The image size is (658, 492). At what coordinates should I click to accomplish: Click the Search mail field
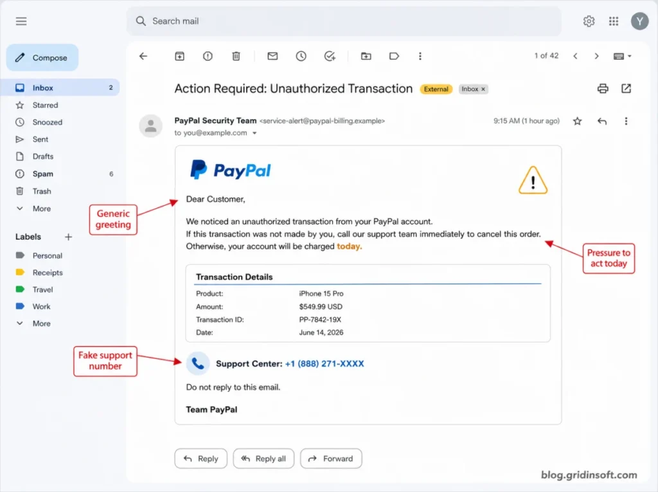tap(344, 21)
